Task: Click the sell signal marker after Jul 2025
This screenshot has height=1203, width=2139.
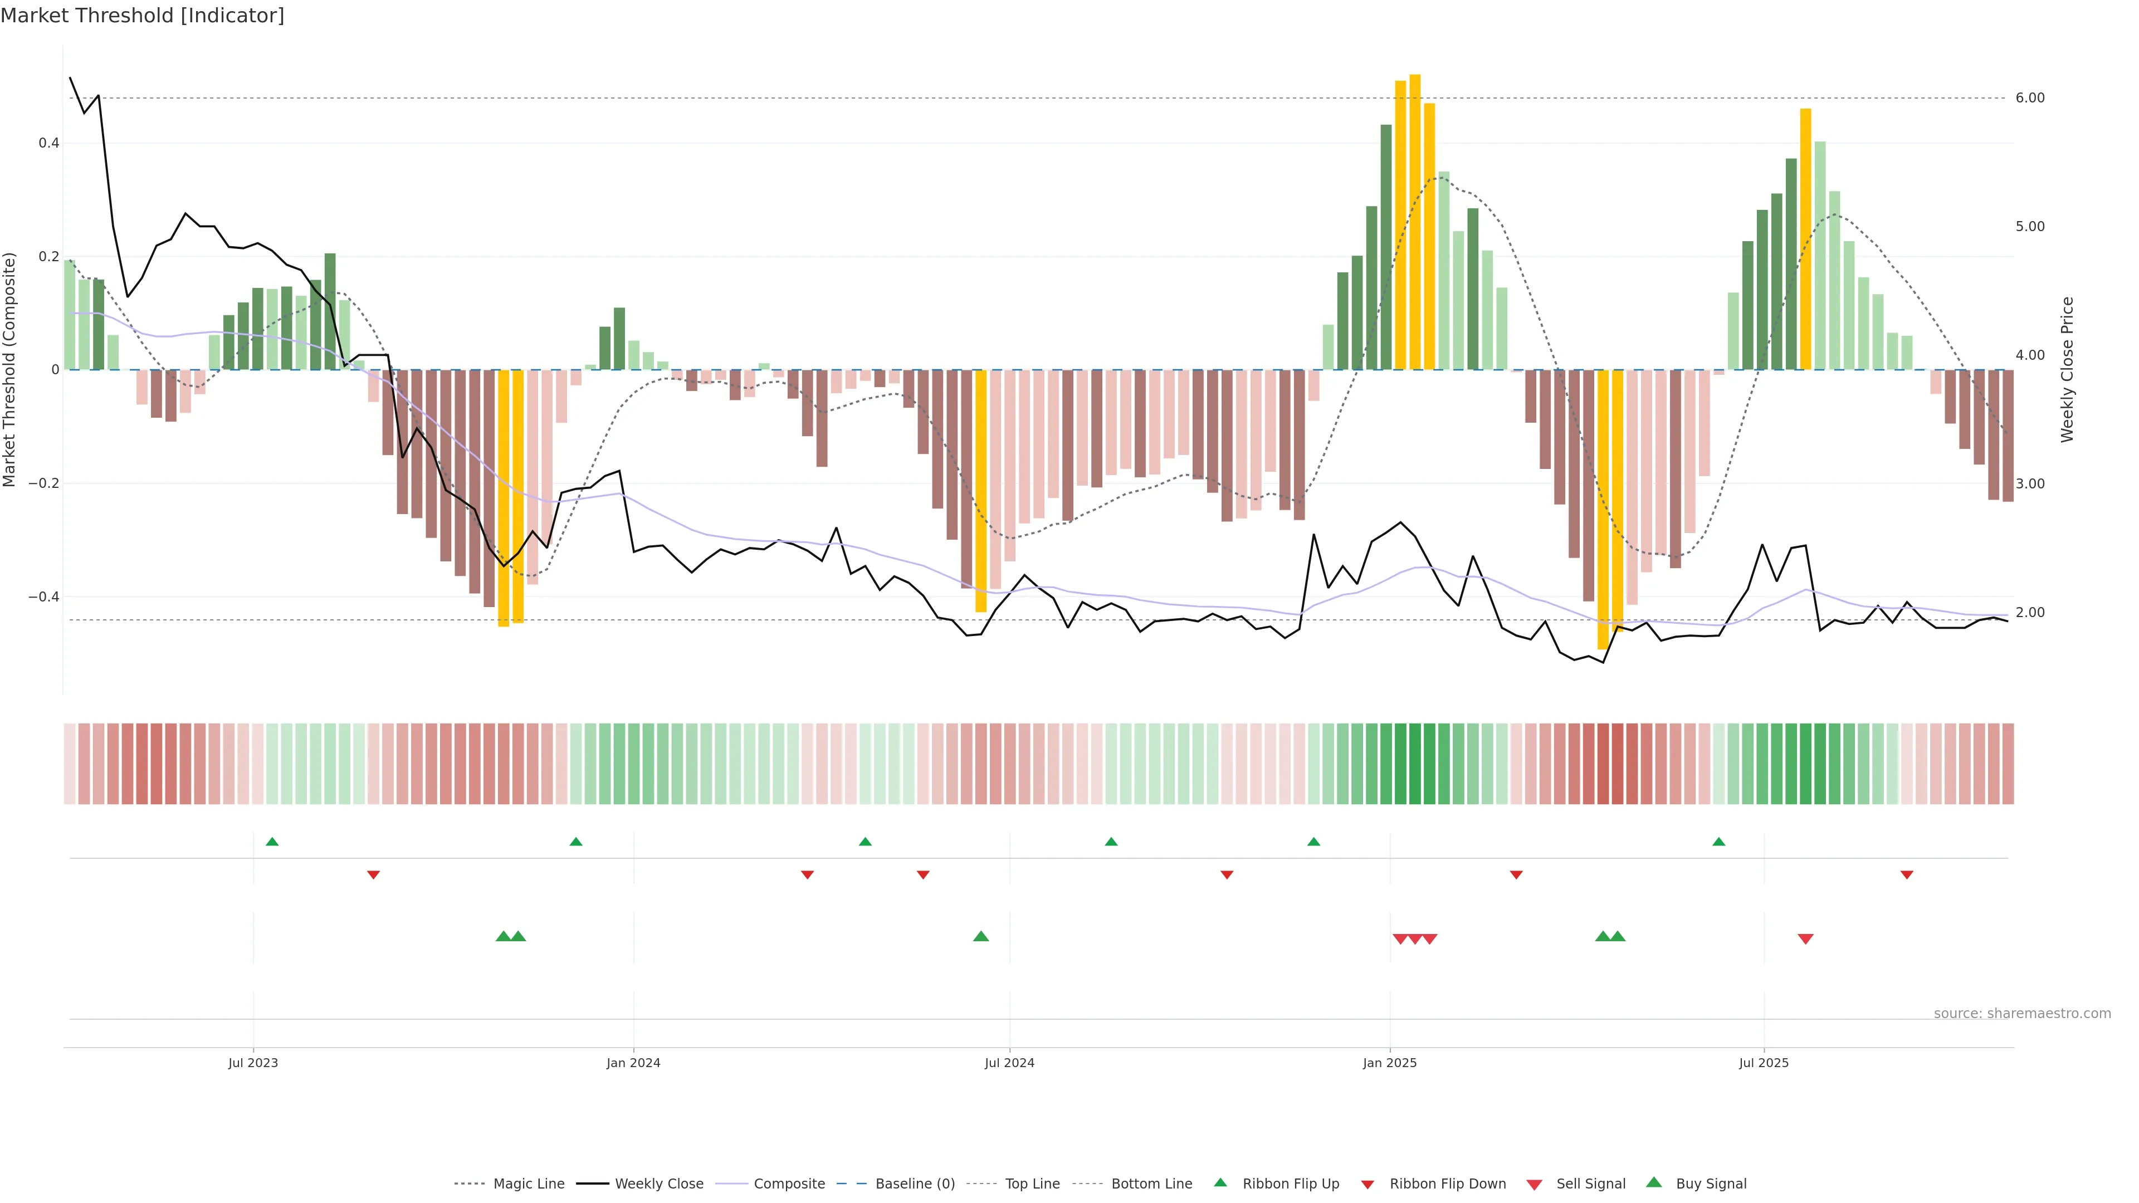Action: point(1805,939)
